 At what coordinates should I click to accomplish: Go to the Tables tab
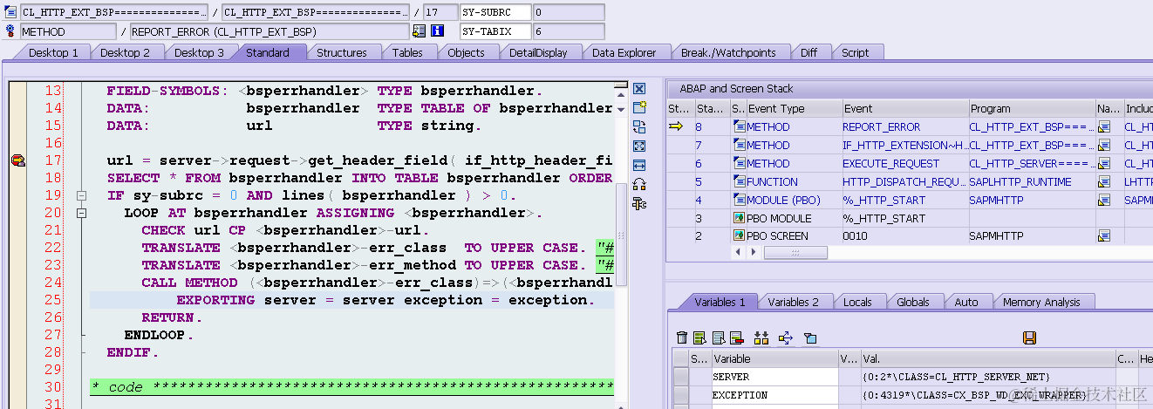pos(407,52)
